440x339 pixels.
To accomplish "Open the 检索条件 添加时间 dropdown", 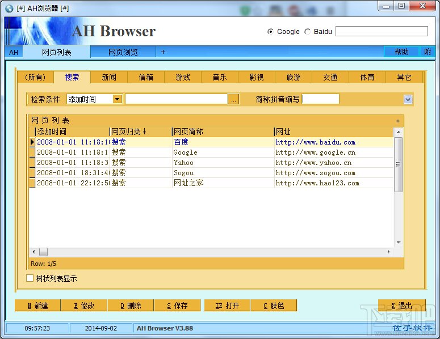I will pyautogui.click(x=118, y=99).
